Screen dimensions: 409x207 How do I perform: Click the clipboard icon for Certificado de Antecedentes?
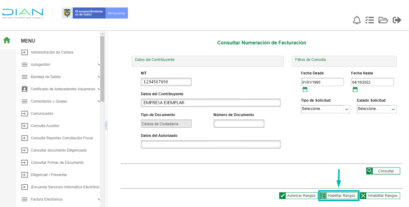point(25,89)
